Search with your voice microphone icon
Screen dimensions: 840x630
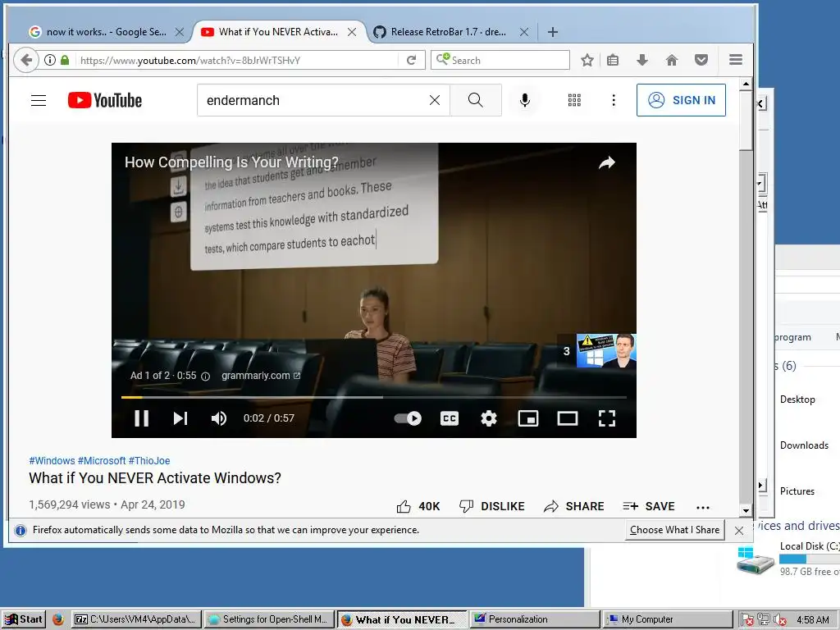(525, 100)
